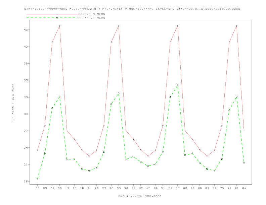266x205 pixels.
Task: Select y-axis tick label 36
Action: (26, 80)
